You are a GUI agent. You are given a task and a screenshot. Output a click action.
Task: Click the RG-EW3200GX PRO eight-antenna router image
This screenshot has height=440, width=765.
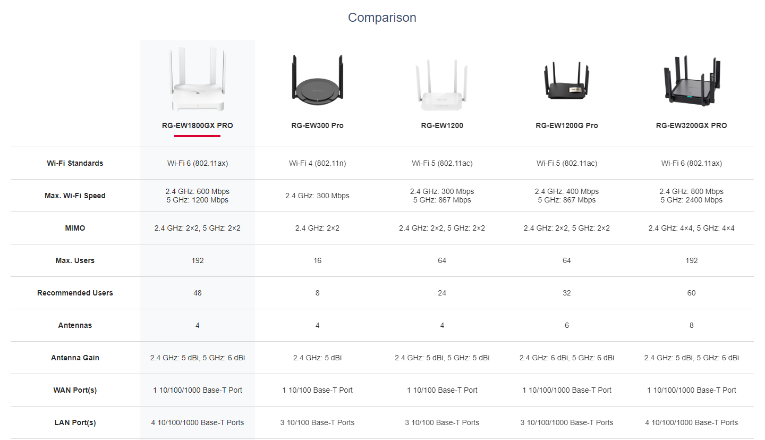(x=691, y=80)
